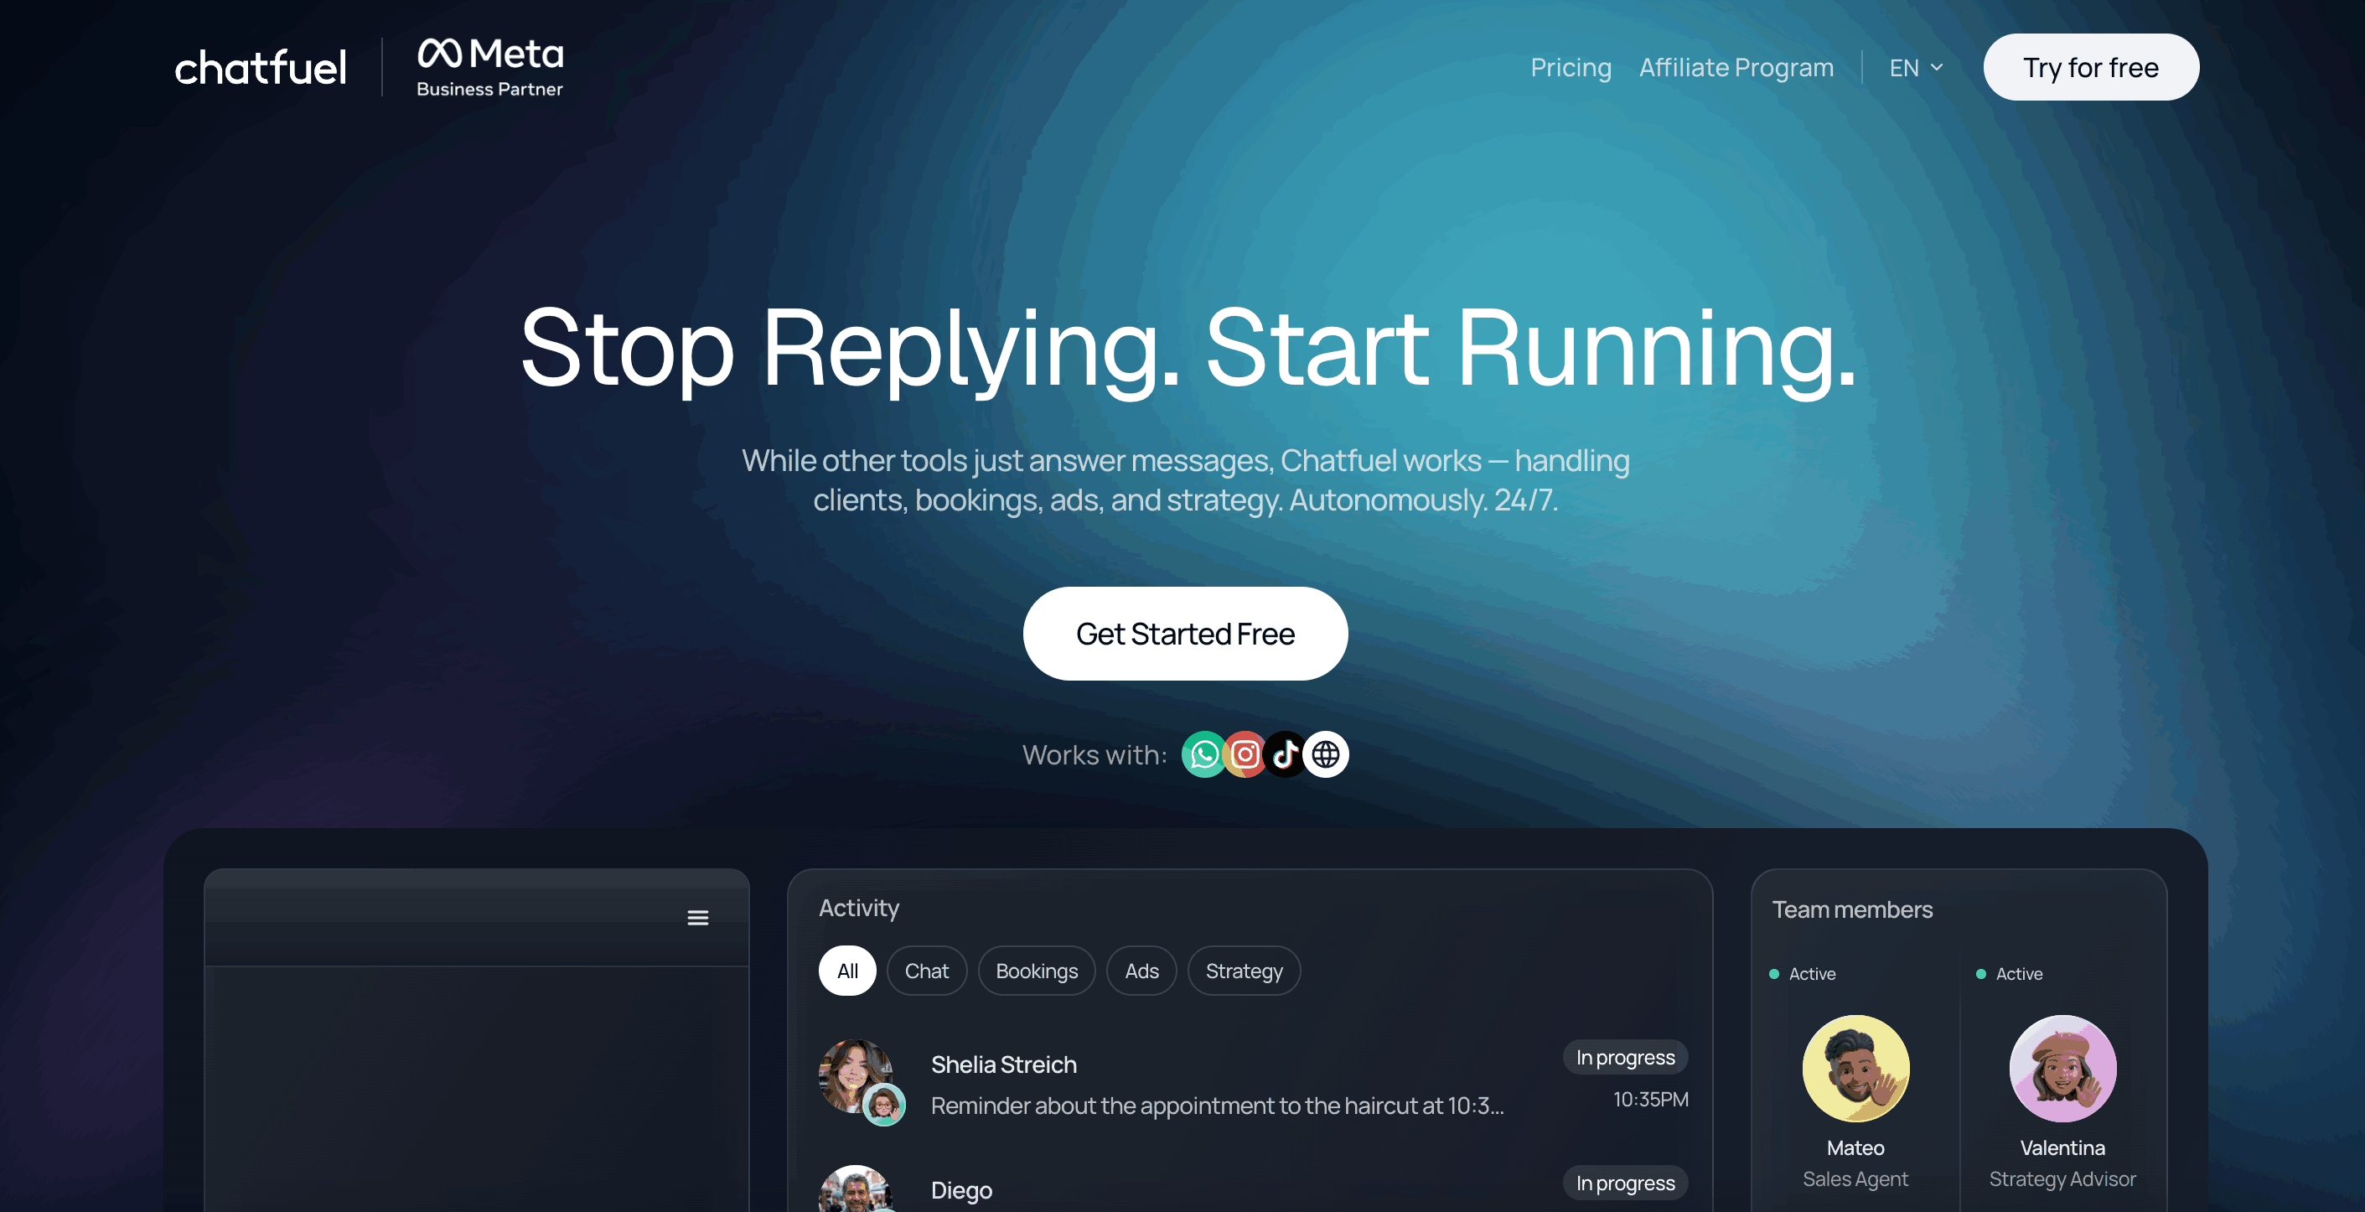
Task: Click the website globe icon
Action: [x=1326, y=754]
